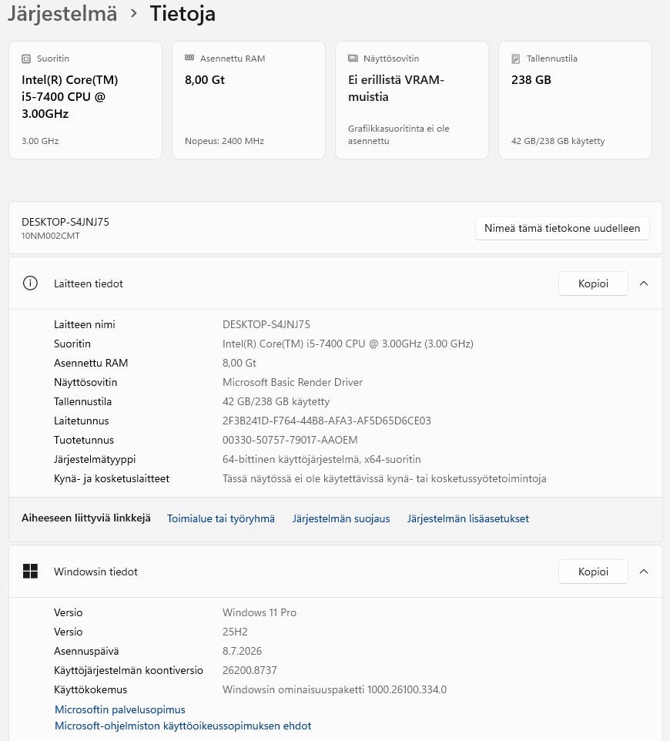Go back to Järjestelmä breadcrumb
Viewport: 670px width, 741px height.
pyautogui.click(x=62, y=13)
